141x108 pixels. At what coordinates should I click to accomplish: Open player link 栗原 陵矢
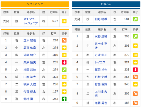(x=30, y=62)
